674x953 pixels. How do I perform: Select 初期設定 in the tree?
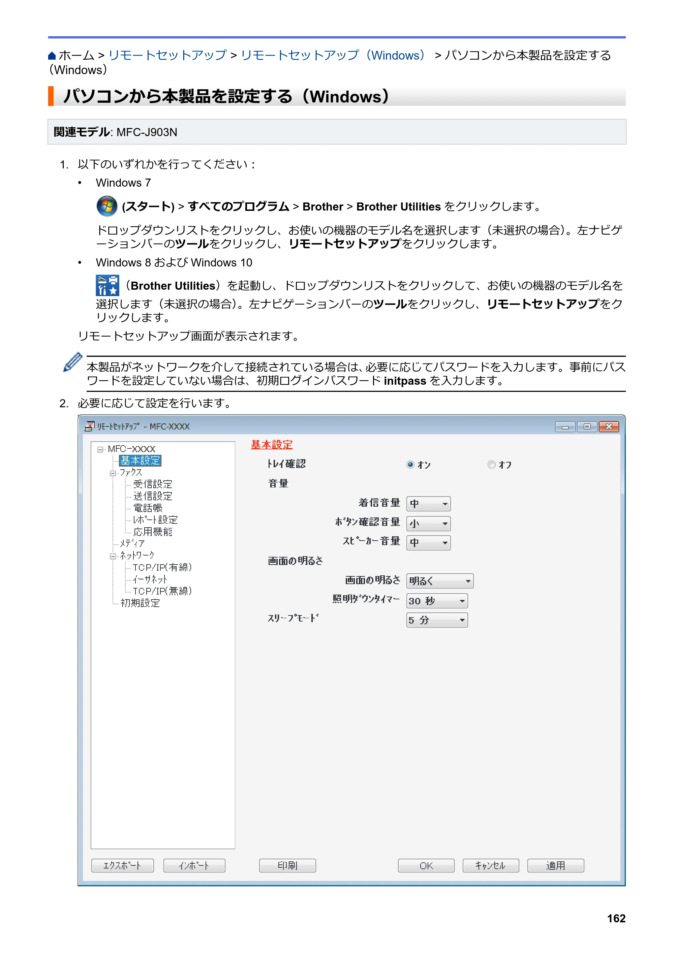[x=140, y=603]
